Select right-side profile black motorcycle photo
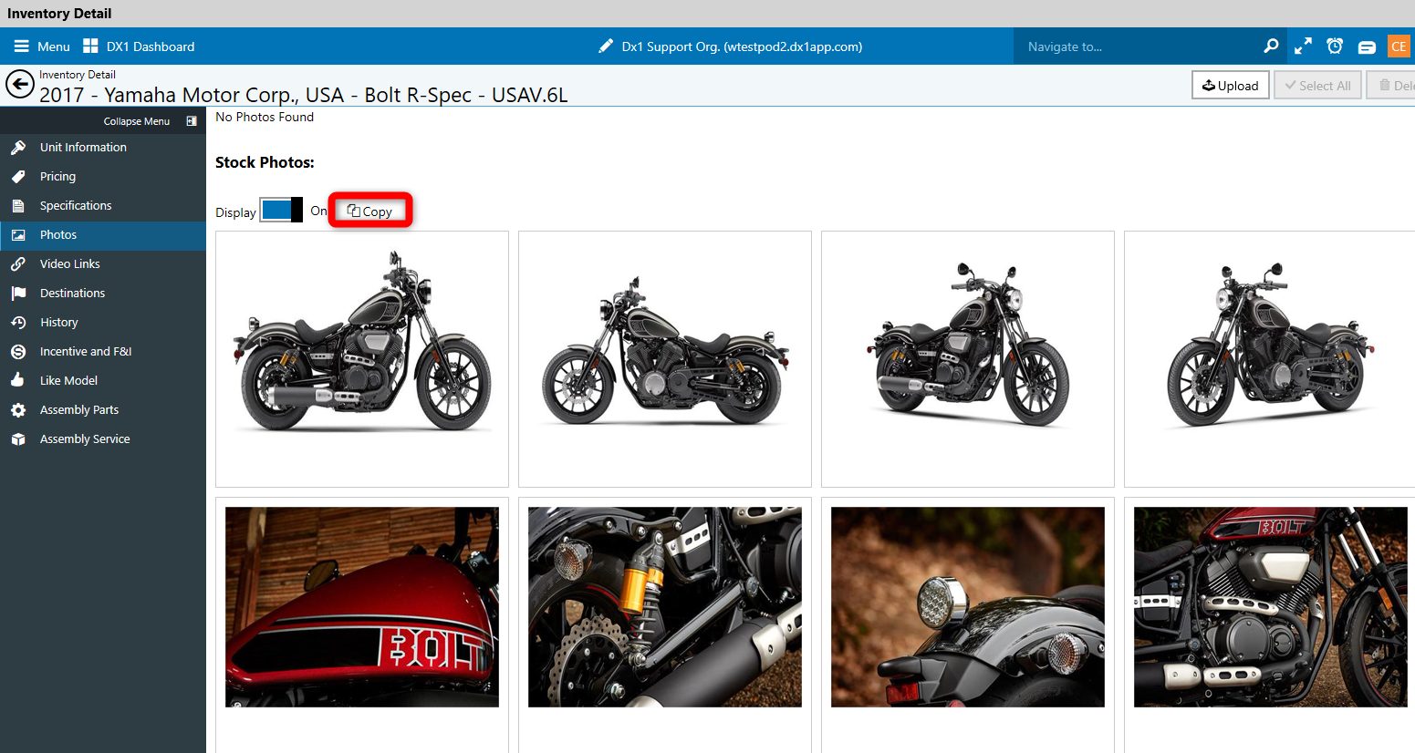1415x753 pixels. tap(362, 359)
